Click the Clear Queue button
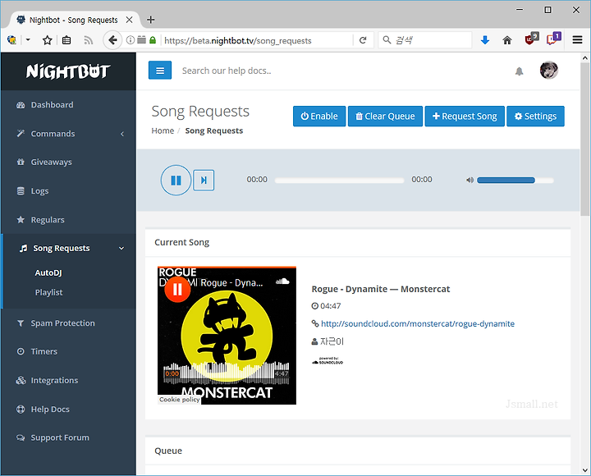Image resolution: width=591 pixels, height=476 pixels. point(385,116)
